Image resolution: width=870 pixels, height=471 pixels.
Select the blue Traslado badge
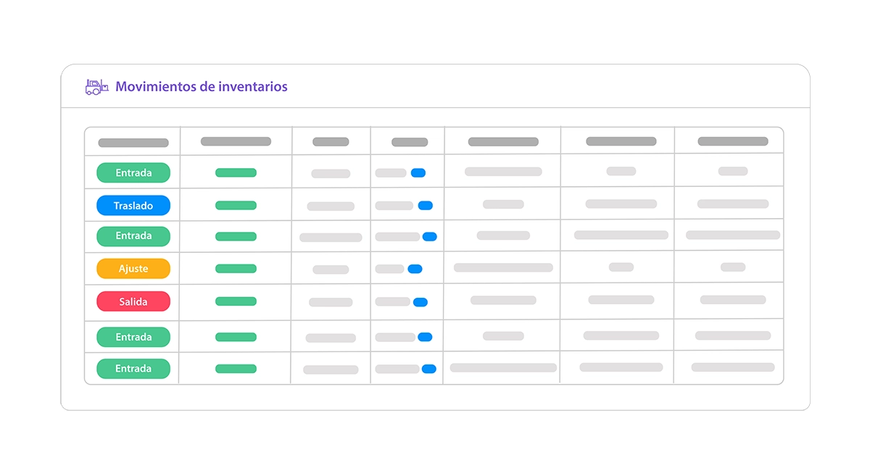[x=133, y=206]
